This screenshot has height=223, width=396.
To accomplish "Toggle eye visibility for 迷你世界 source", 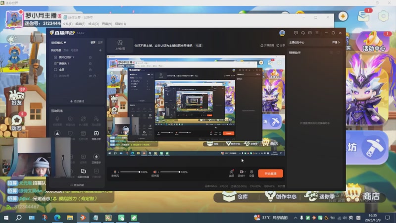I will pos(90,76).
